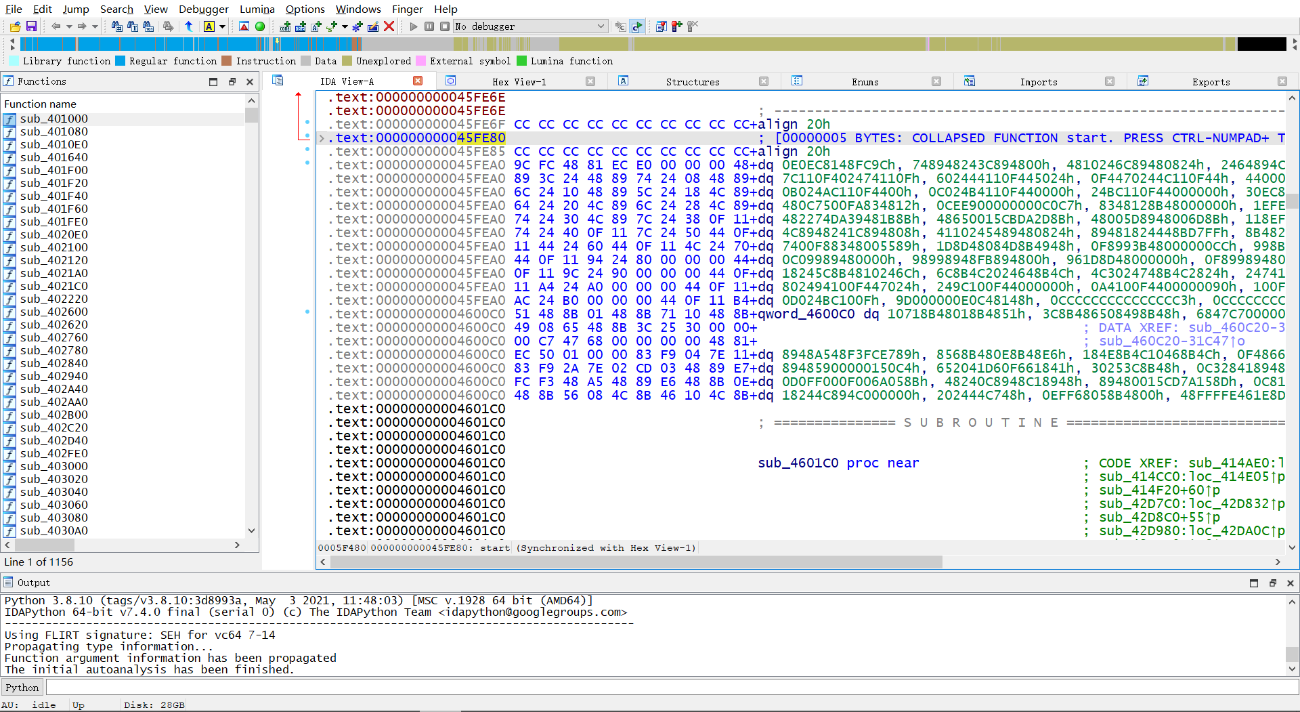This screenshot has width=1300, height=712.
Task: Start process with the play button
Action: (x=414, y=26)
